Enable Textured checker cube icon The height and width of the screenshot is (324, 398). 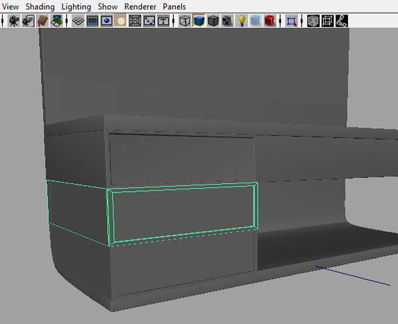(227, 21)
